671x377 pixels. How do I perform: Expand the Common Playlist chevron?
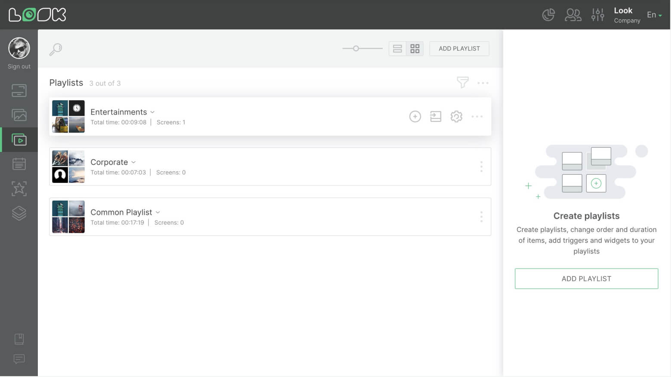click(158, 213)
